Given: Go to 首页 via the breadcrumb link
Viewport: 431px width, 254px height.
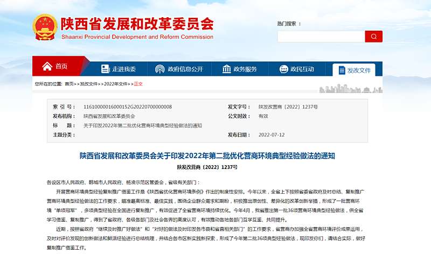Looking at the screenshot, I should point(69,84).
